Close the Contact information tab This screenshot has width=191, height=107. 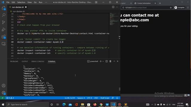(155, 3)
